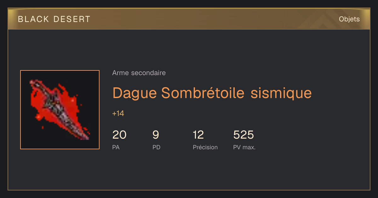
Task: Click the +14 enhancement level text
Action: [118, 113]
